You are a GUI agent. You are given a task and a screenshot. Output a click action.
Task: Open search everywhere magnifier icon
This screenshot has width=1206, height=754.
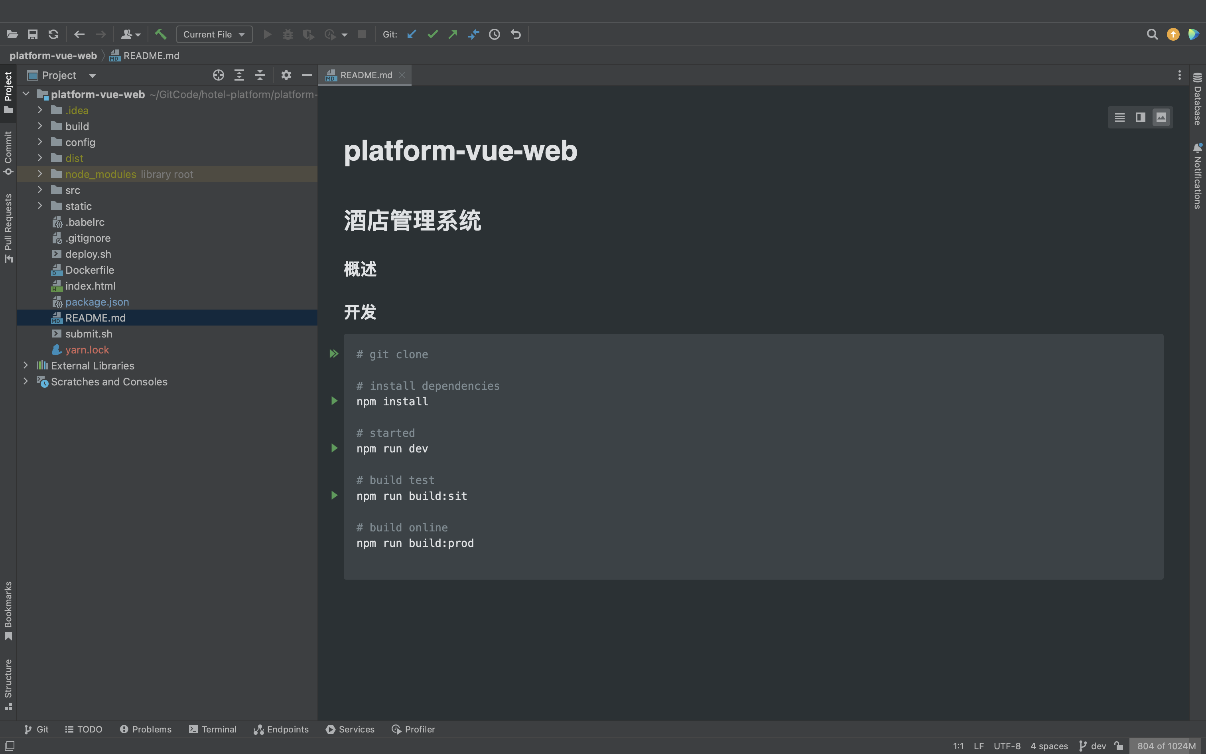1152,34
